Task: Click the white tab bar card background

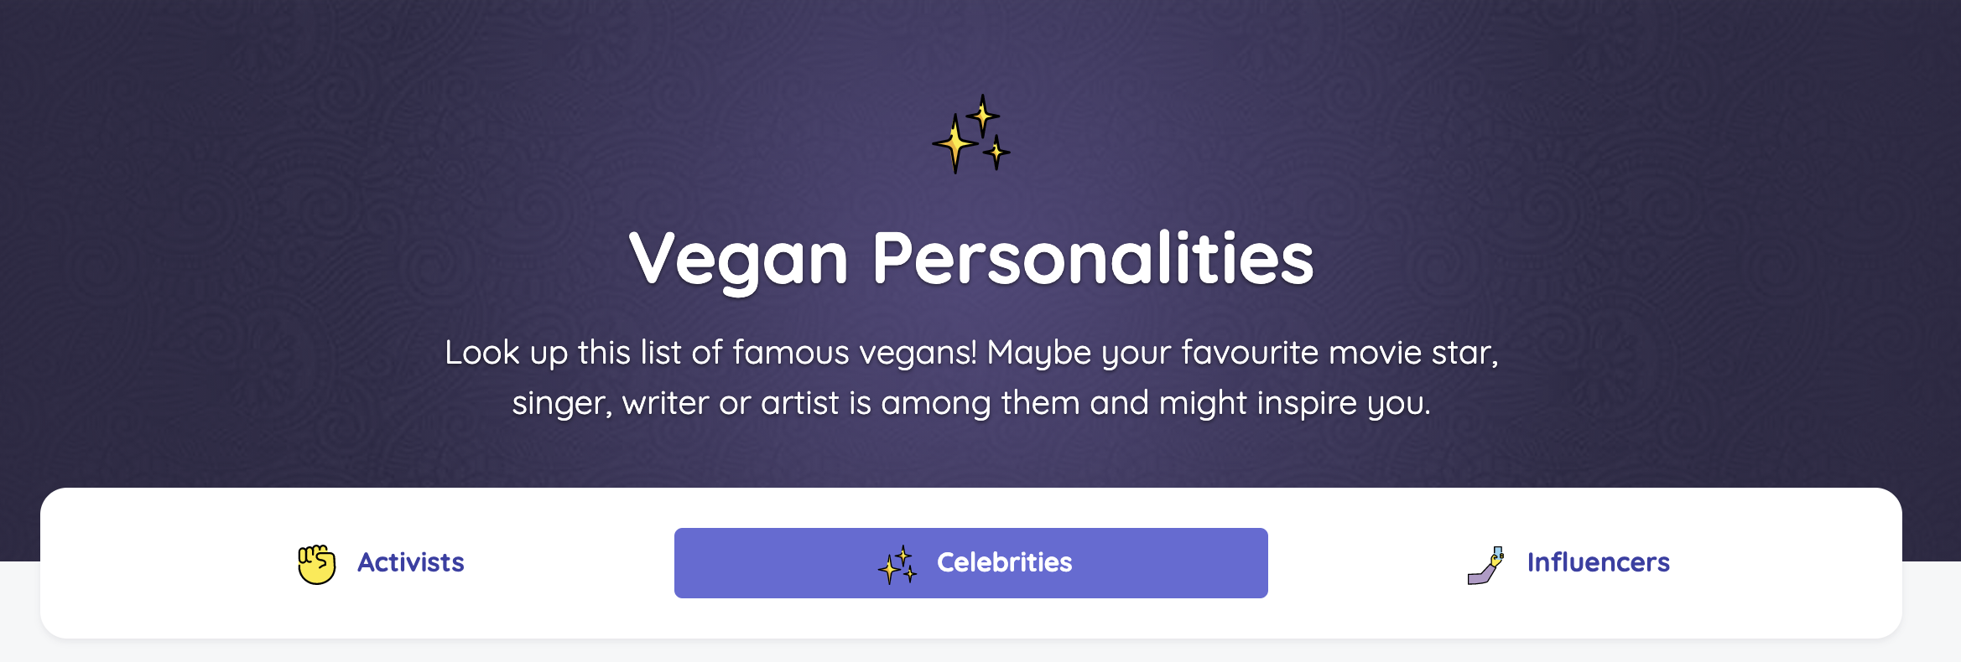Action: 971,618
